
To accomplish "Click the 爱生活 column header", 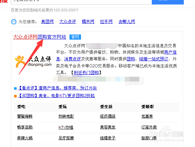I will pos(106,107).
